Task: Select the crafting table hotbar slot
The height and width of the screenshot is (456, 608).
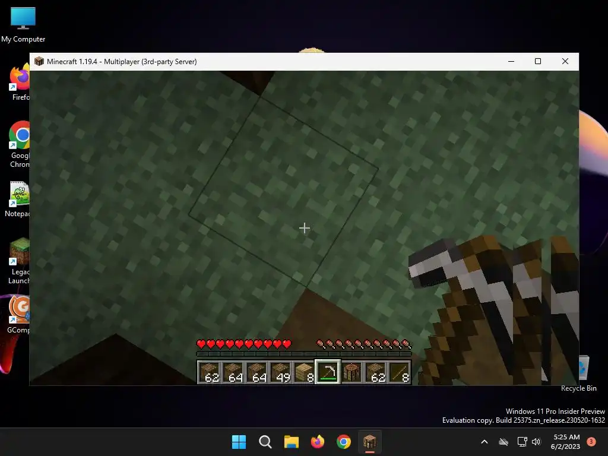Action: pyautogui.click(x=351, y=372)
